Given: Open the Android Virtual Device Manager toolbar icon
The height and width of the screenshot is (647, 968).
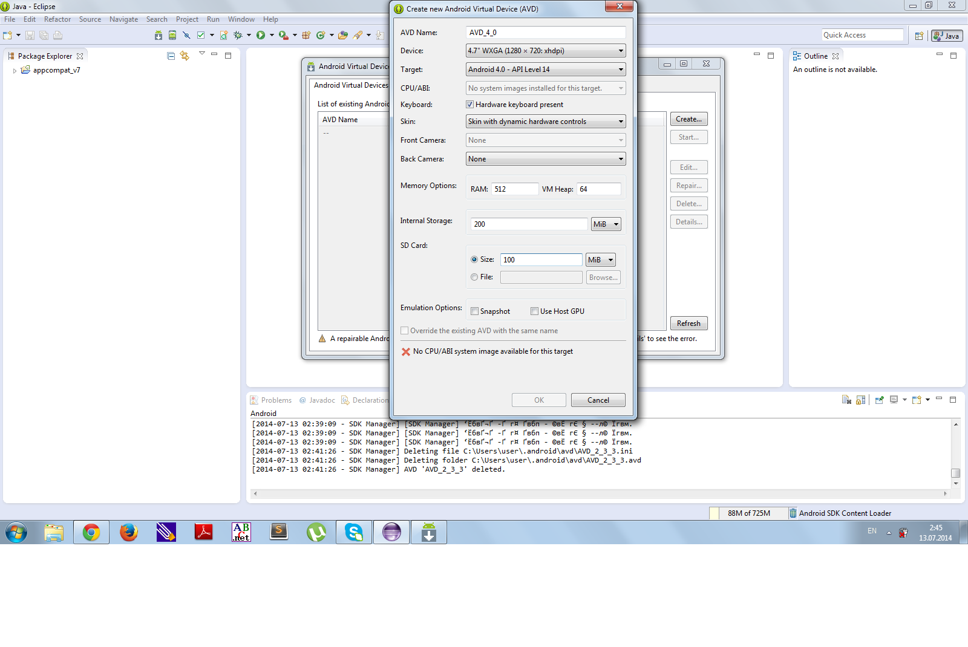Looking at the screenshot, I should pos(172,35).
